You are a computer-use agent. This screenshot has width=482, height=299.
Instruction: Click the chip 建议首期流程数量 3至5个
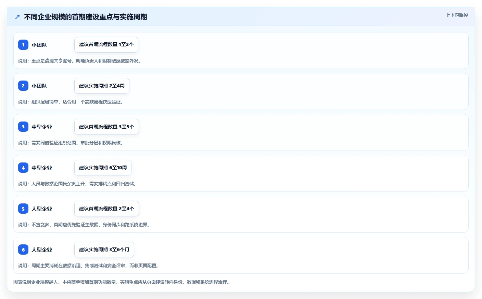coord(106,127)
